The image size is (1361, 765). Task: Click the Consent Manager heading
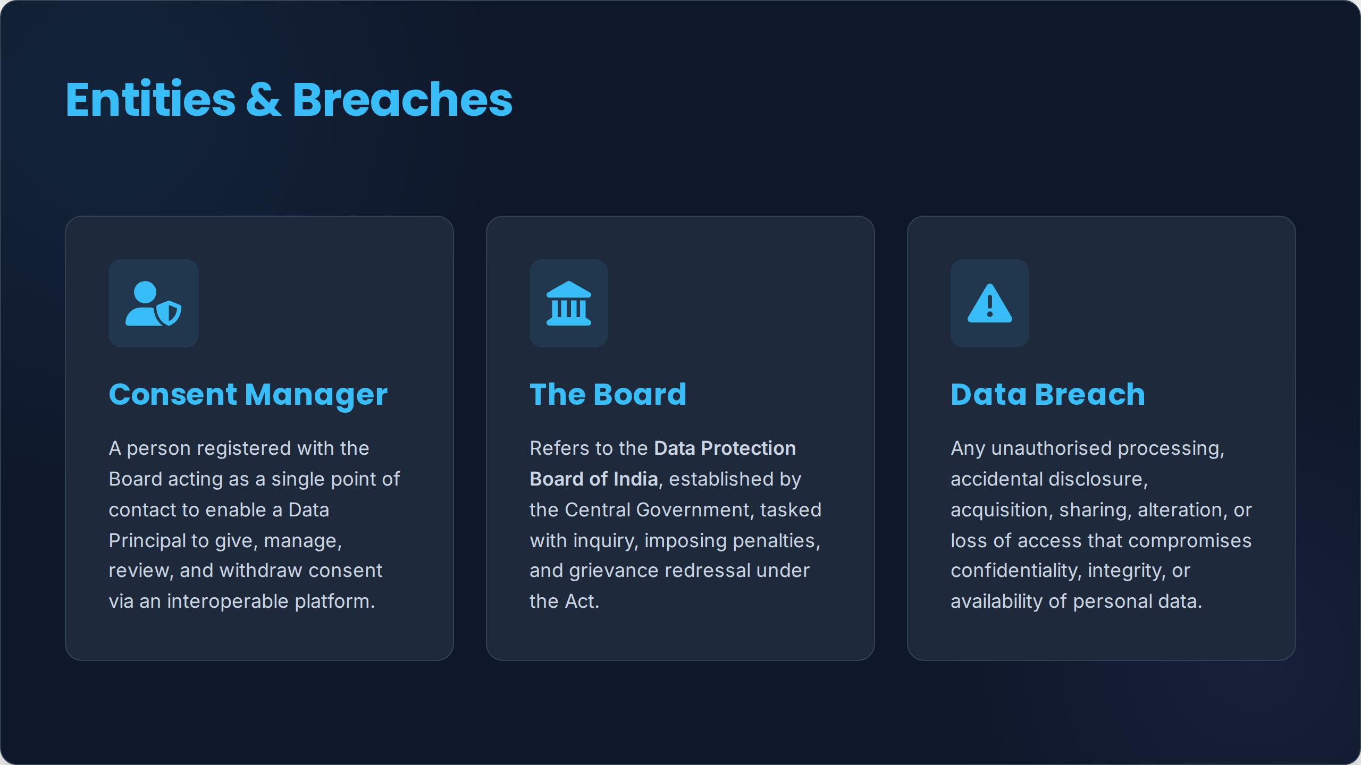[x=248, y=395]
